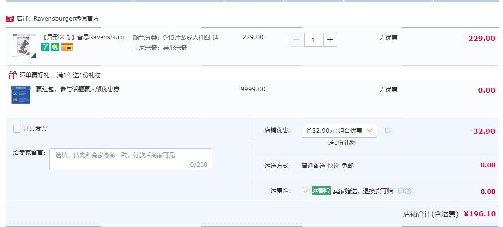The width and height of the screenshot is (503, 227).
Task: Click the green 7-day return badge icon
Action: pyautogui.click(x=45, y=47)
